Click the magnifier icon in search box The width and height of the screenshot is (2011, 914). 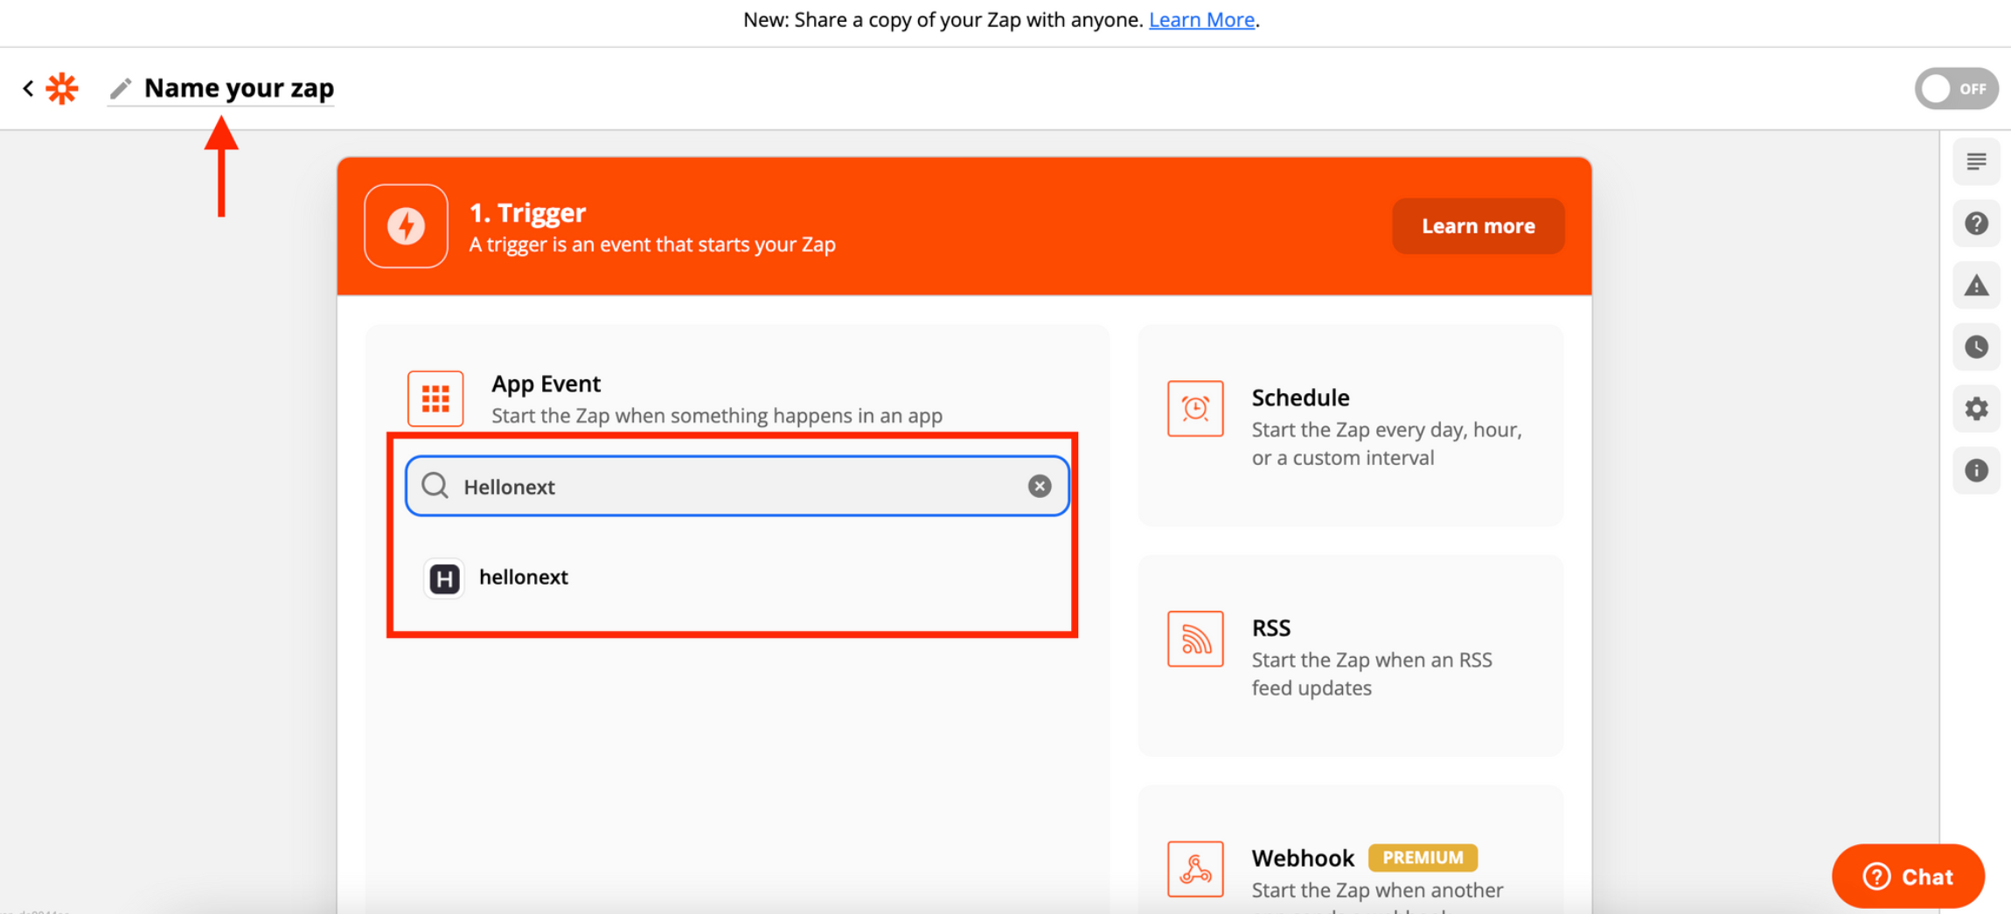[435, 486]
